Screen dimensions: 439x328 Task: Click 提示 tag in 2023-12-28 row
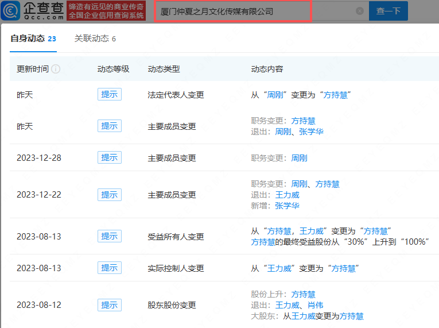pos(109,157)
